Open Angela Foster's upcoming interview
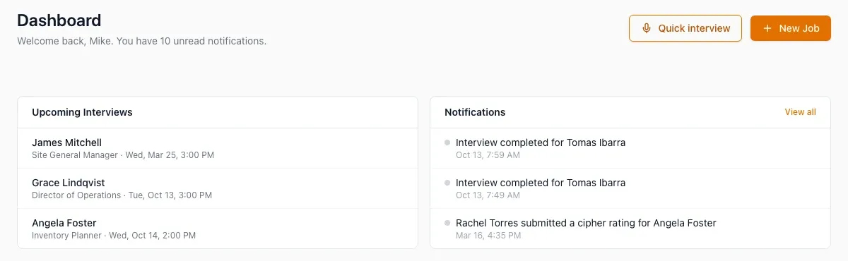 tap(218, 229)
